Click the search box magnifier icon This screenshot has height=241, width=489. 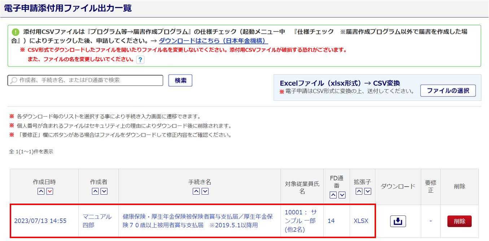click(14, 81)
